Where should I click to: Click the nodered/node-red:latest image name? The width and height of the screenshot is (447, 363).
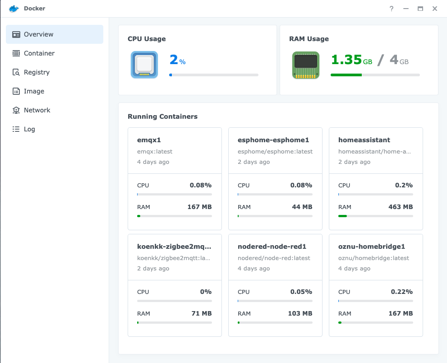click(x=274, y=258)
